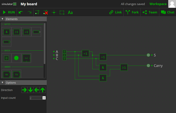The height and width of the screenshot is (113, 176).
Task: Activate the text label Aa tool
Action: click(70, 12)
